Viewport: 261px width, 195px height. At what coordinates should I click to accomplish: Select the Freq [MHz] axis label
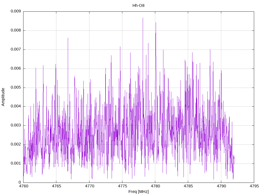click(x=138, y=191)
